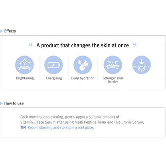The image size is (166, 166).
Task: Select the Energizing battery icon
Action: 53,65
